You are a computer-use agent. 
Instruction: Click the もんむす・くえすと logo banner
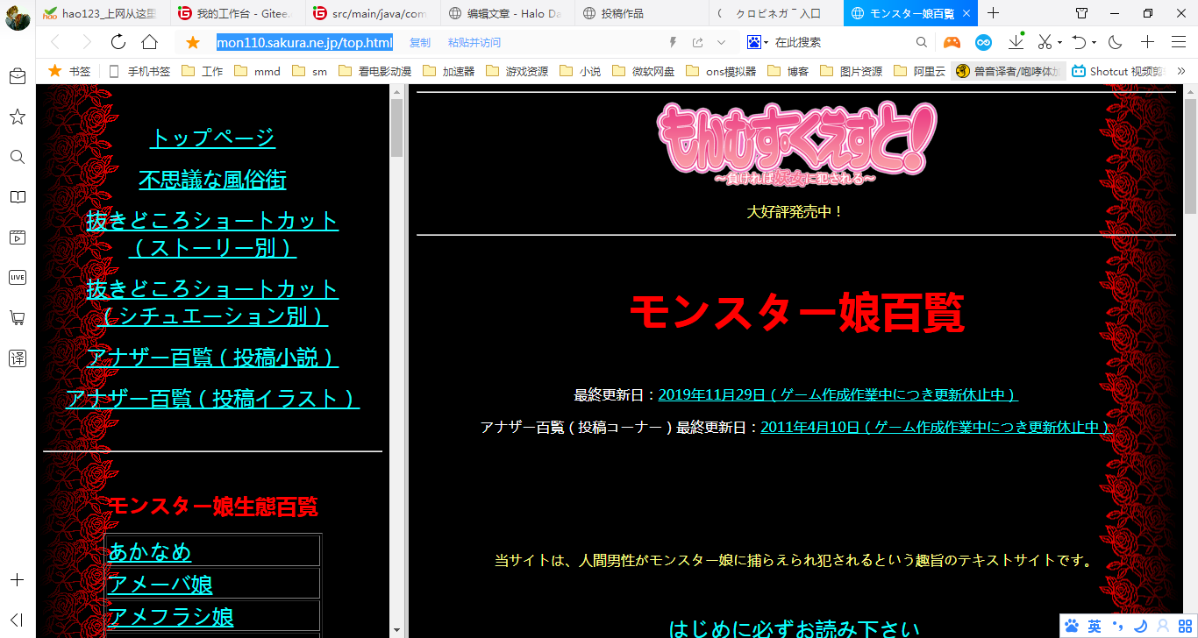tap(796, 143)
